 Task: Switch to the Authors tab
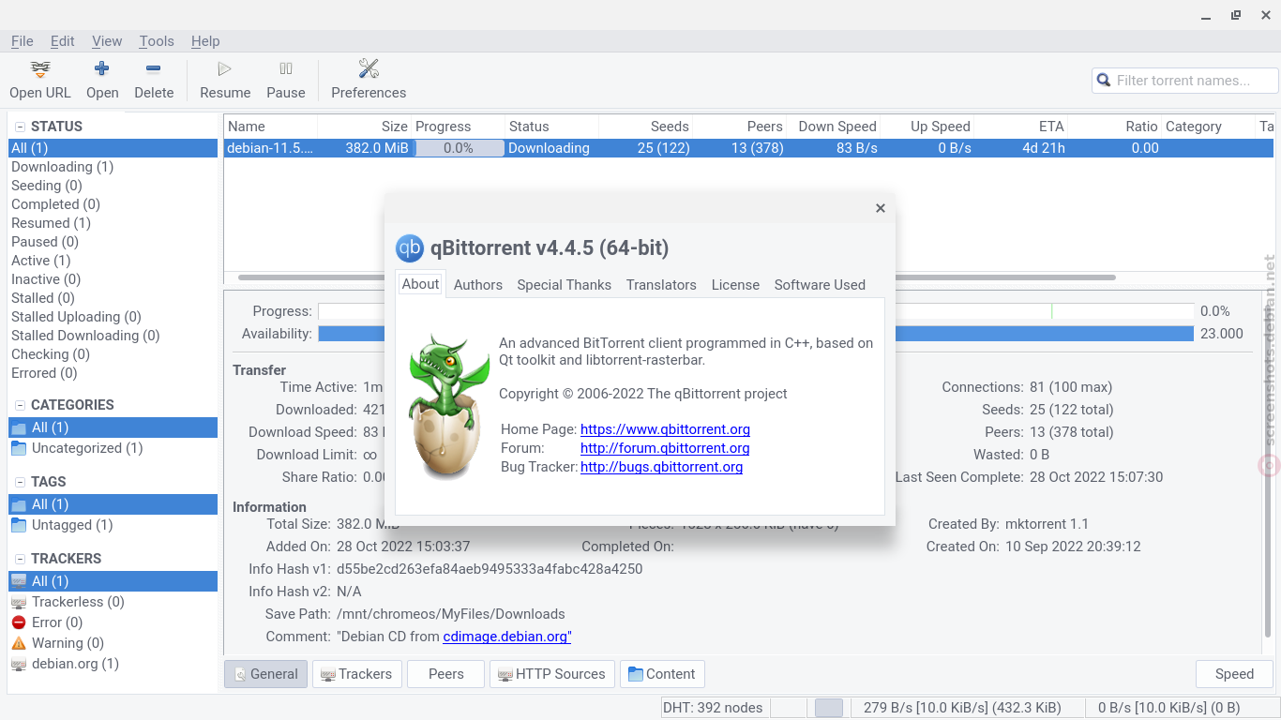point(478,285)
